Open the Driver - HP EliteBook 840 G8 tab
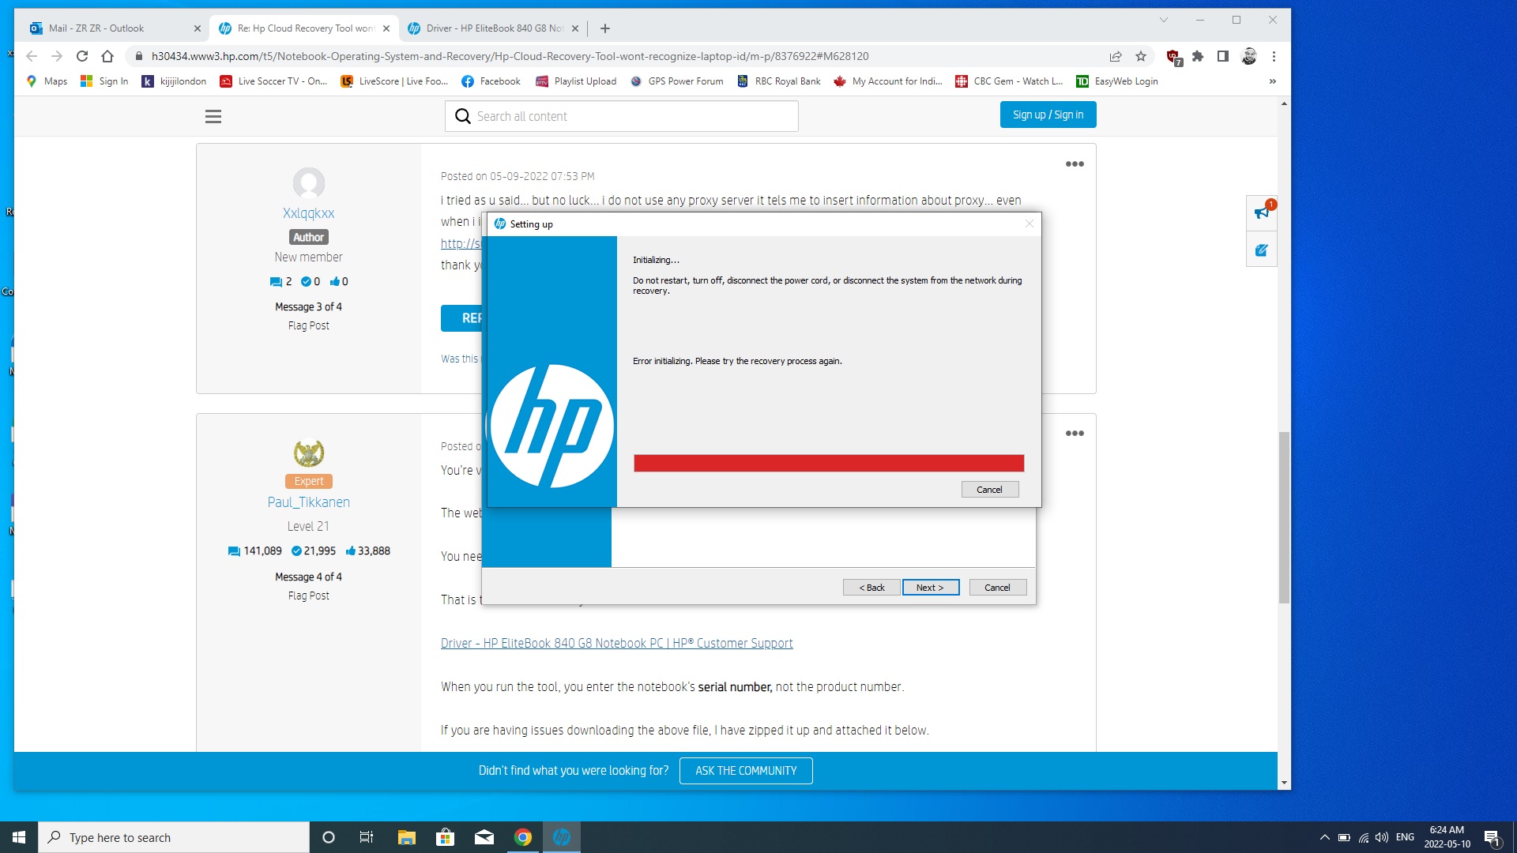Screen dimensions: 1517x853 point(490,28)
